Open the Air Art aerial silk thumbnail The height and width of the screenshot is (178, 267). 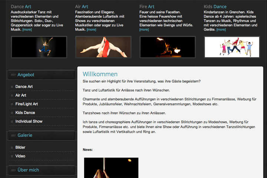pyautogui.click(x=103, y=47)
